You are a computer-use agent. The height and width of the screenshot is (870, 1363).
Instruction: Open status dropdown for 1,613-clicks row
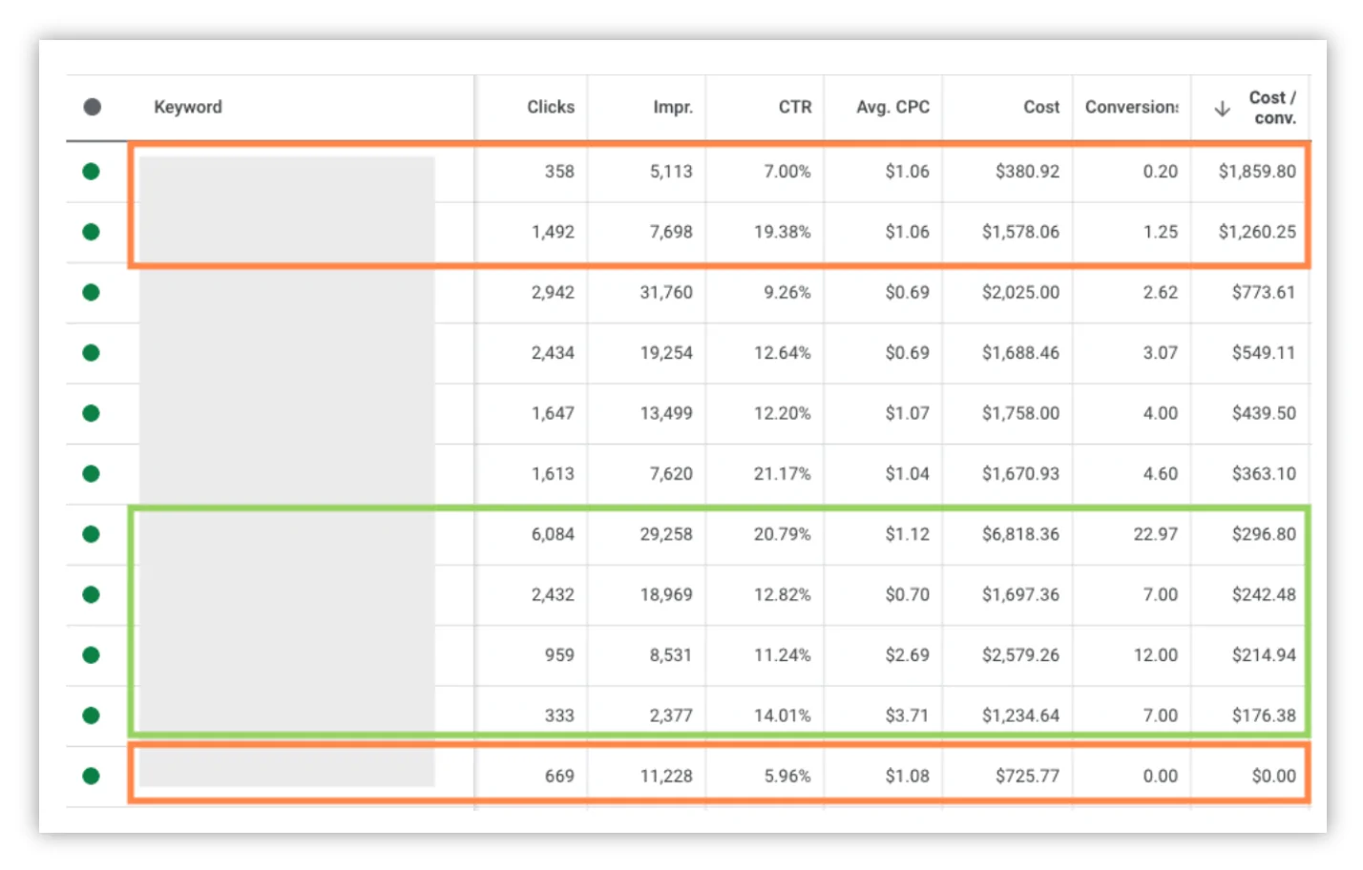(92, 474)
